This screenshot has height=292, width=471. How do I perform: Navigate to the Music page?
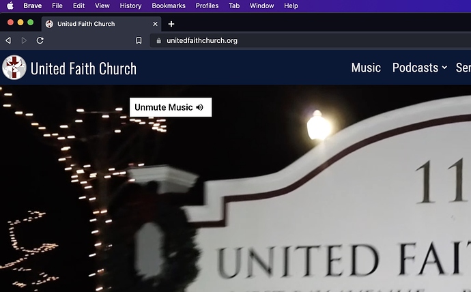[366, 68]
